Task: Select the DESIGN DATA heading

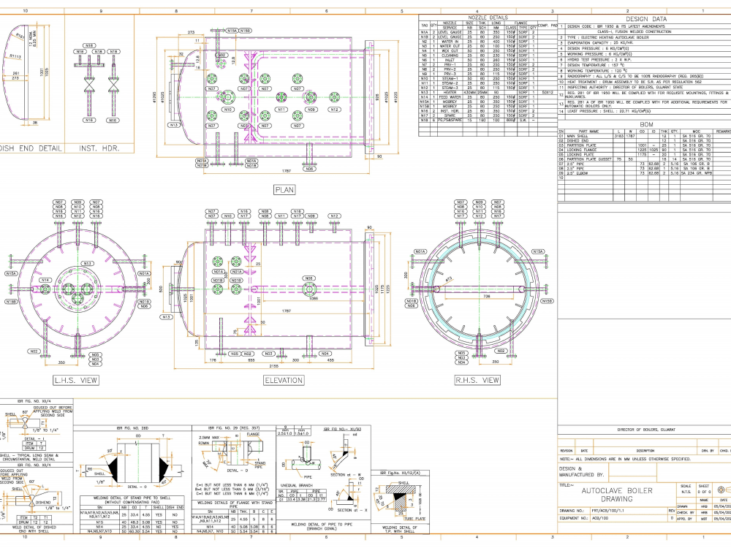Action: (646, 19)
